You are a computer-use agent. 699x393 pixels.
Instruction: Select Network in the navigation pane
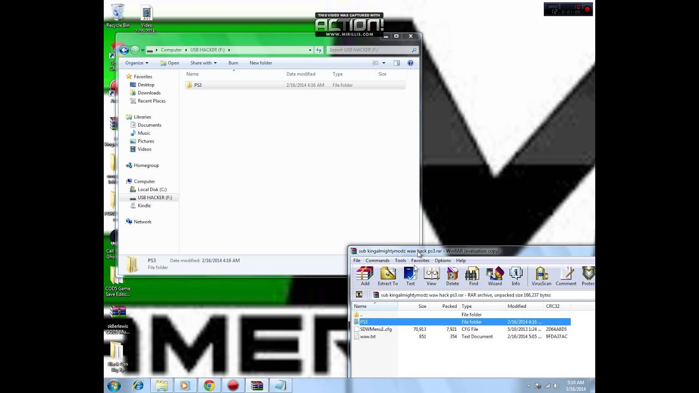pyautogui.click(x=142, y=222)
